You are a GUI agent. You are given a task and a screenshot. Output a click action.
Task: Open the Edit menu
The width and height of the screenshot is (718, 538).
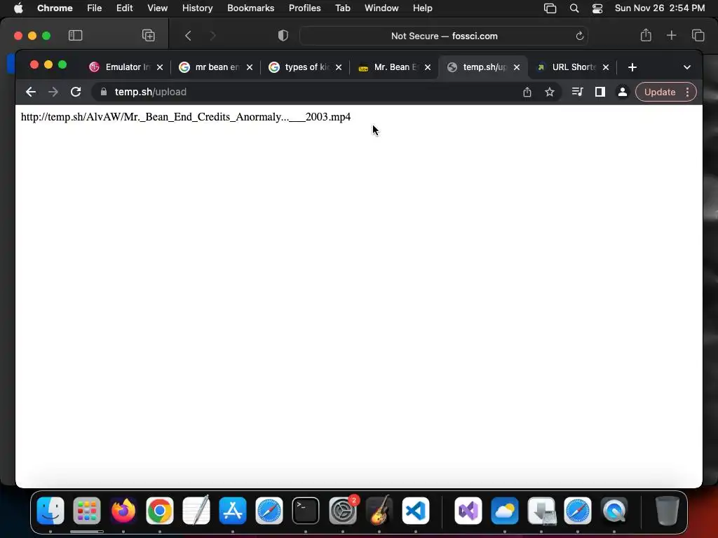pos(124,8)
